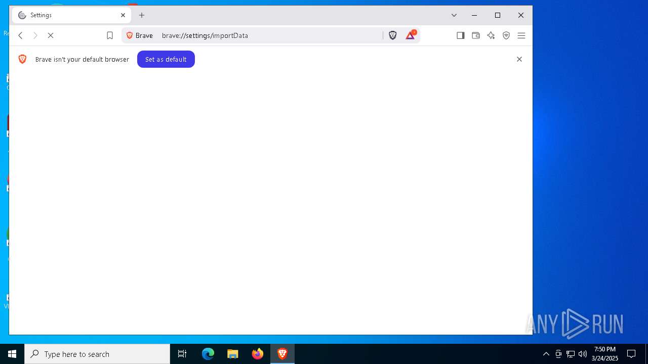Open the Brave Shields lion icon
This screenshot has height=364, width=648.
393,35
